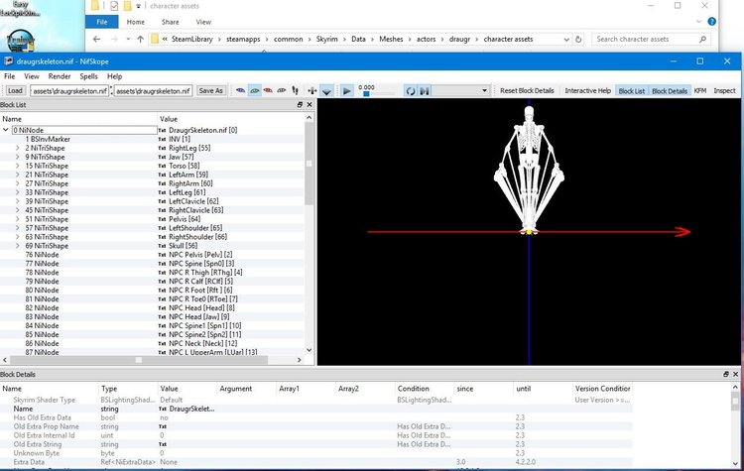Click Reset Block Details
Image resolution: width=744 pixels, height=471 pixels.
tap(527, 90)
